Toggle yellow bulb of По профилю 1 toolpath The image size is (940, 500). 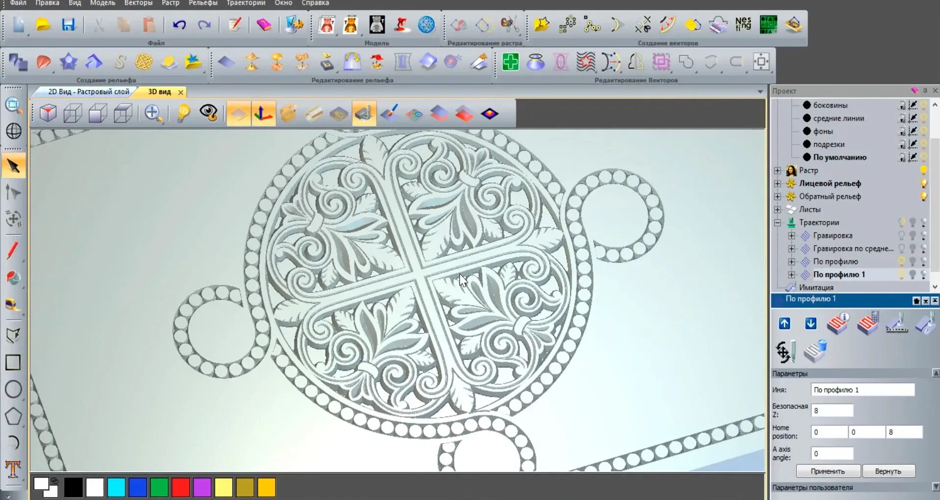[901, 275]
